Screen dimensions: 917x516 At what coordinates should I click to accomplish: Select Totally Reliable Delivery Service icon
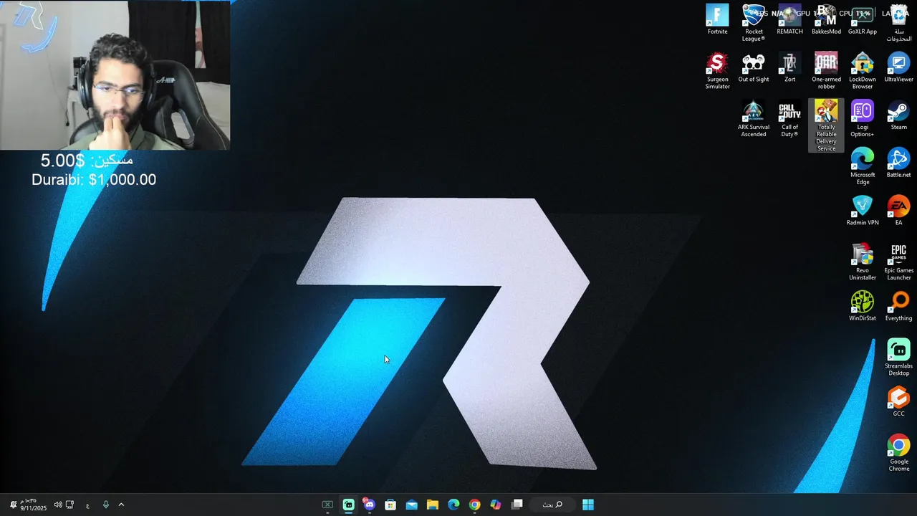coord(826,125)
